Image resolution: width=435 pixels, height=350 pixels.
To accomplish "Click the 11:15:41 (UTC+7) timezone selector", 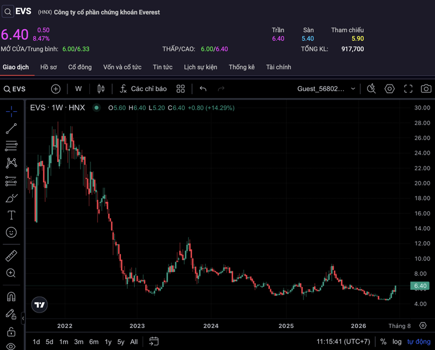I will tap(343, 342).
